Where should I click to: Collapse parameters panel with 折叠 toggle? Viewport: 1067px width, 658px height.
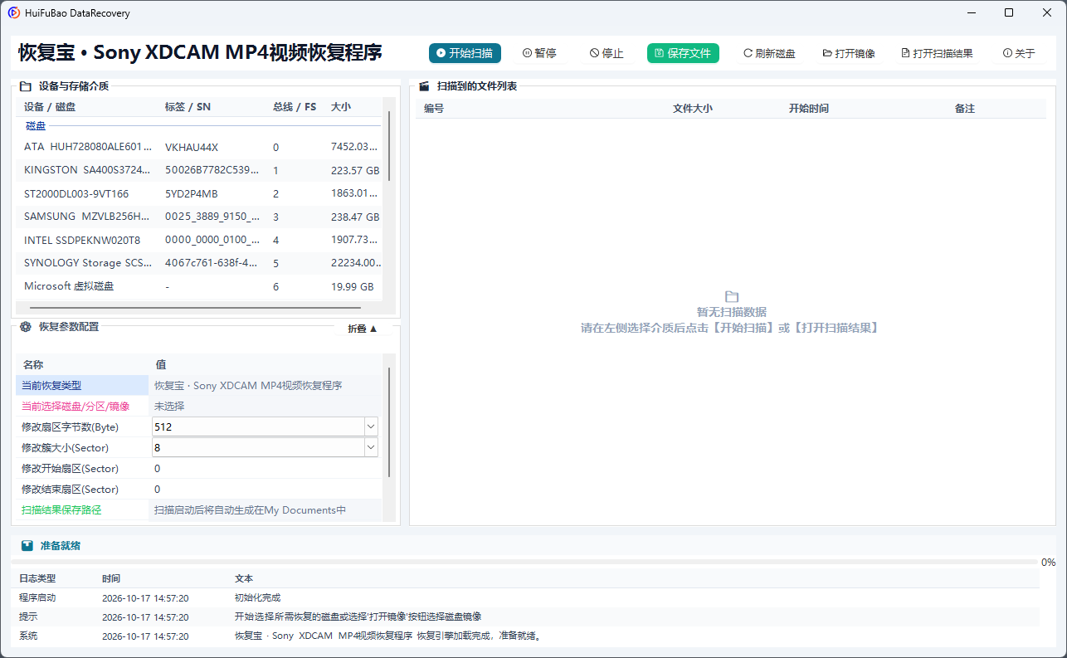point(363,329)
